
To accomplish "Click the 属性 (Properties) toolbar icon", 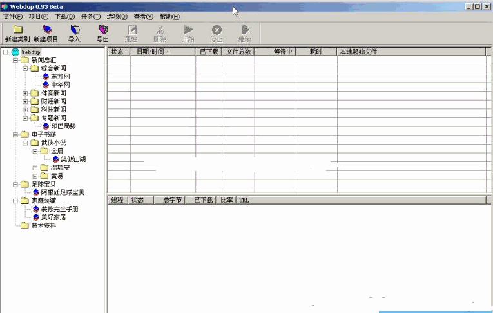I will click(x=131, y=30).
